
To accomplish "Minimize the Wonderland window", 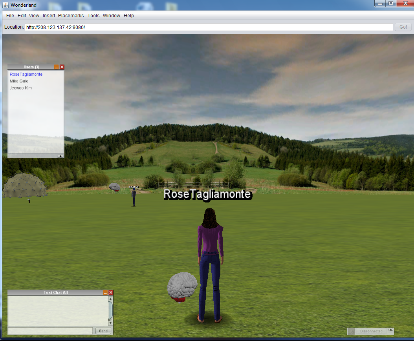I will pos(380,4).
